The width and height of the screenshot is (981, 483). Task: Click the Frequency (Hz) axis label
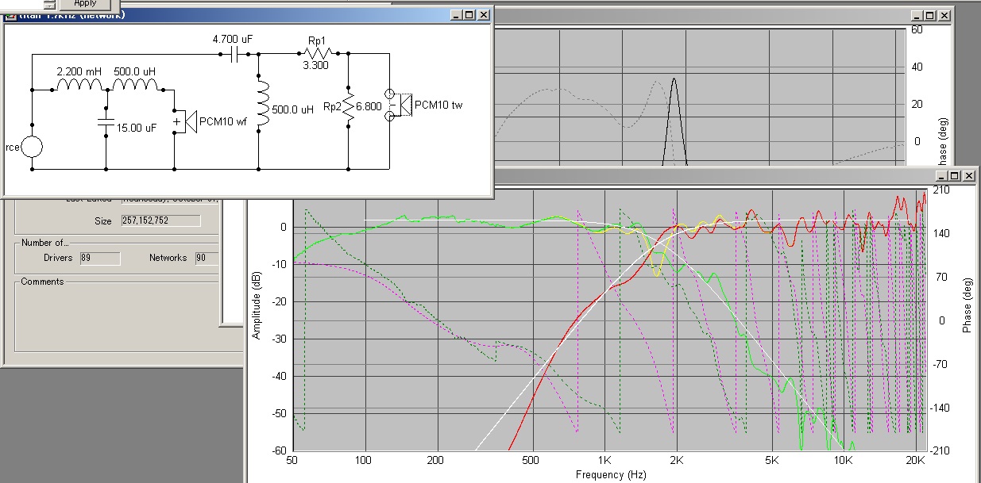point(611,474)
